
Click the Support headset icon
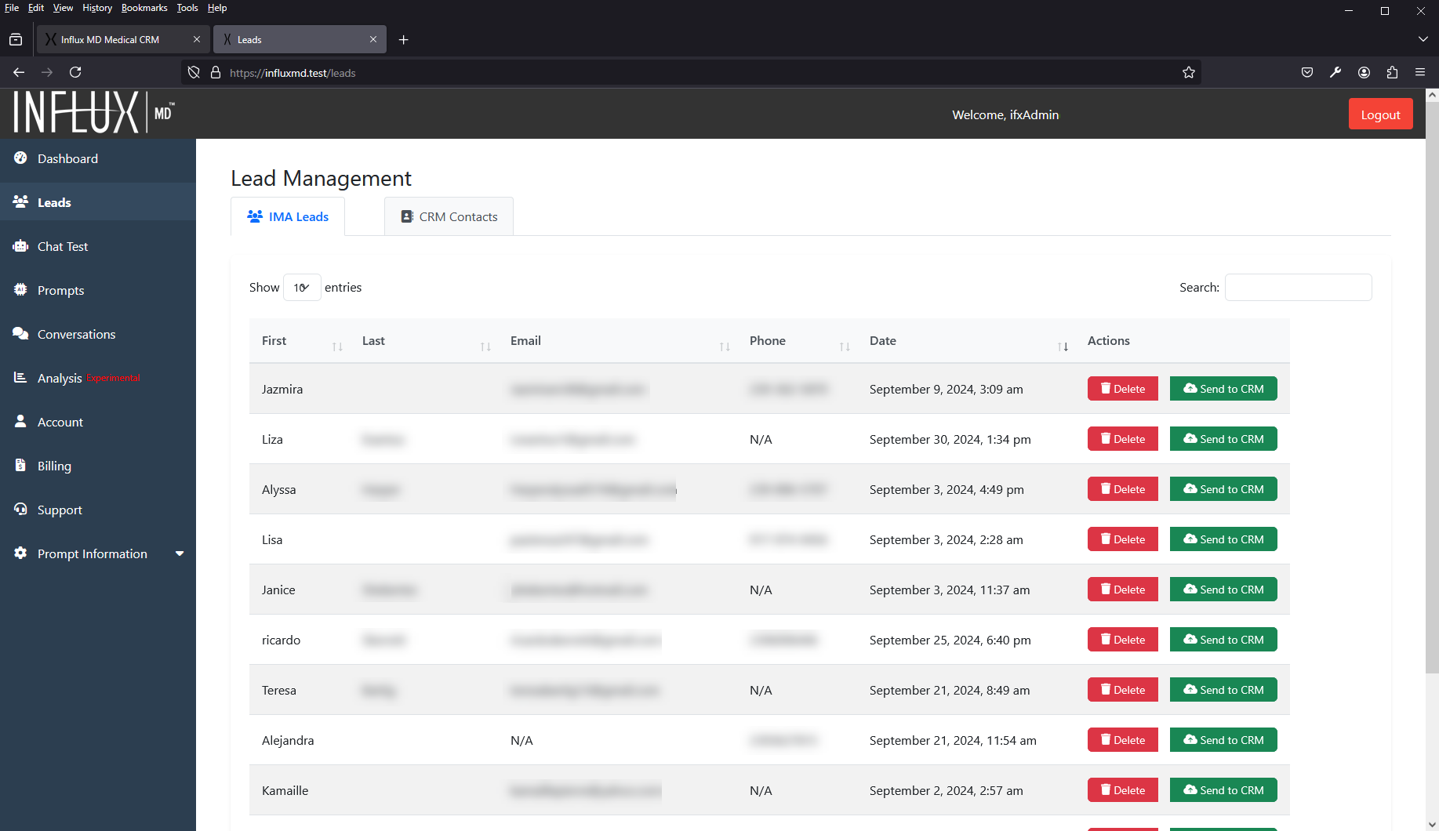click(20, 510)
